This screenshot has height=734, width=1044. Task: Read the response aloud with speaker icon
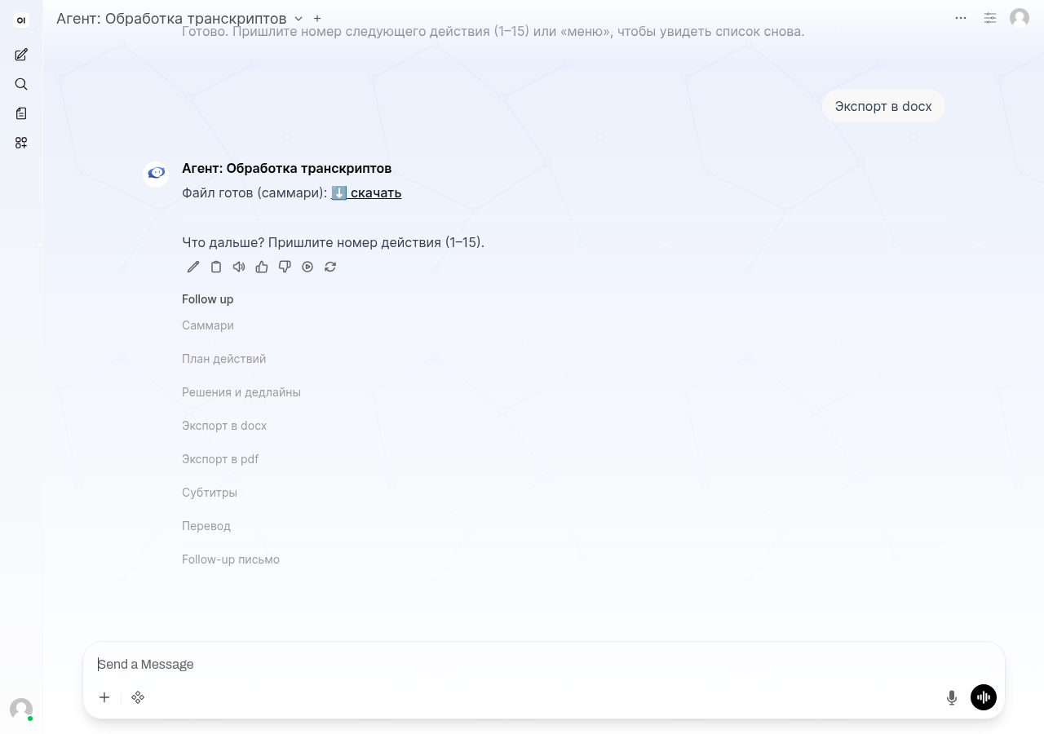click(x=239, y=267)
